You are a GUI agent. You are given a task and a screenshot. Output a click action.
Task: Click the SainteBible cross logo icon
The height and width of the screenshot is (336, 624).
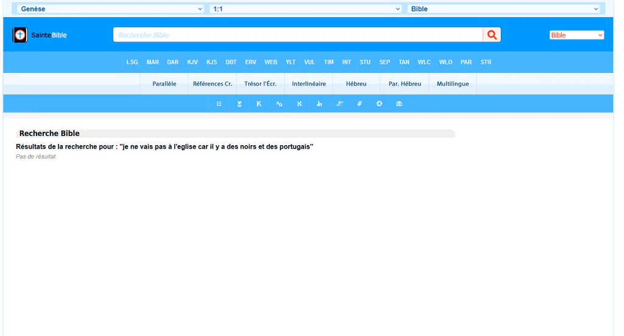click(20, 35)
